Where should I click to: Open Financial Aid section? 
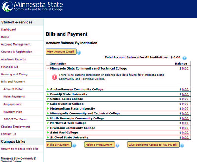10,67
